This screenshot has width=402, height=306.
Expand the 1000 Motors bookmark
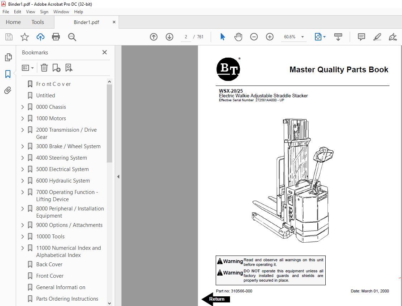tap(23, 118)
